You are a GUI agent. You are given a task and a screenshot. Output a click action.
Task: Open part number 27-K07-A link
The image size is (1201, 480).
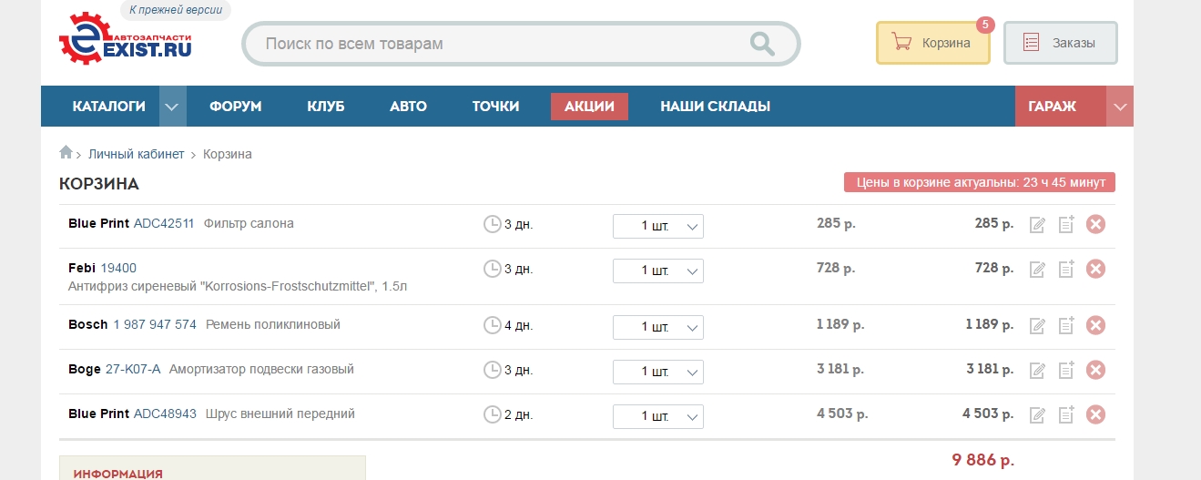point(133,369)
